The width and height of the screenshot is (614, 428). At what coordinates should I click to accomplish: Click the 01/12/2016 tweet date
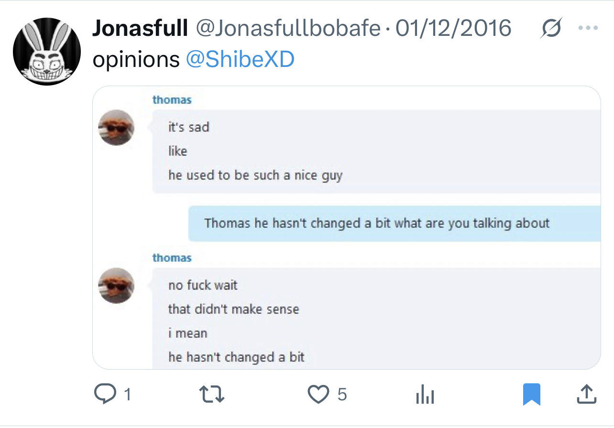[x=453, y=29]
